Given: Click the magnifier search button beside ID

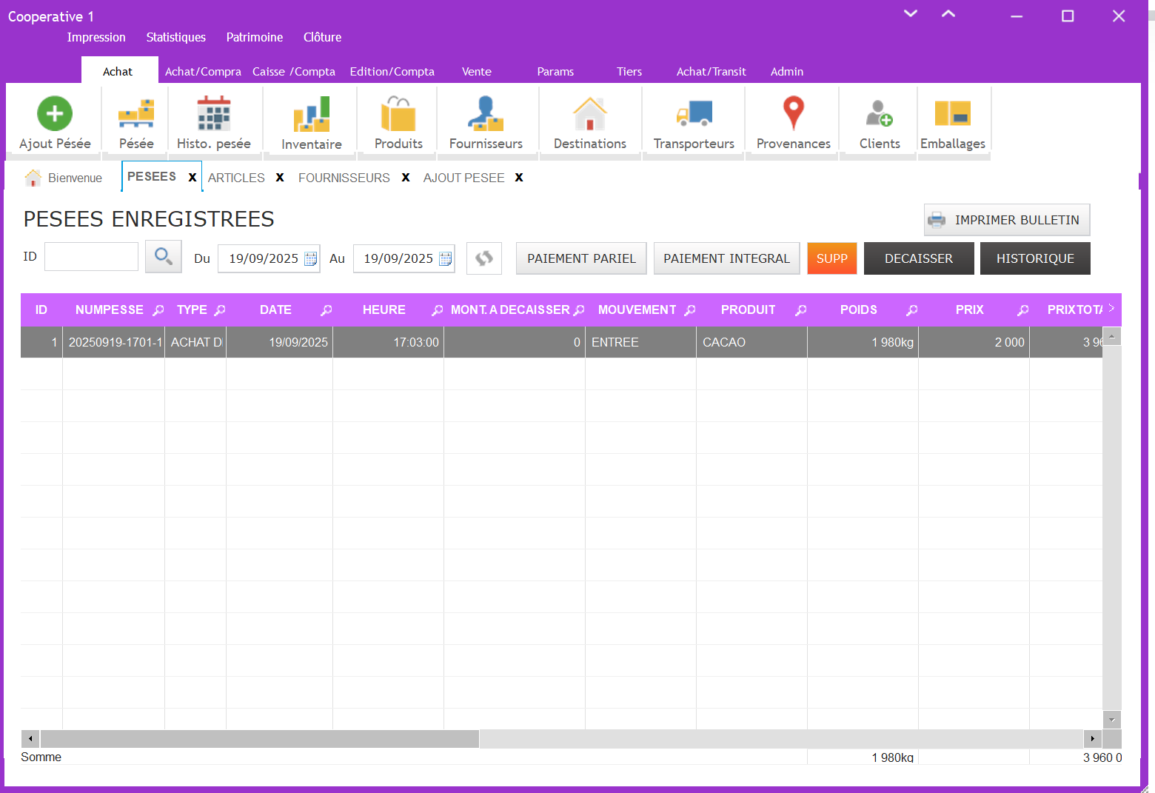Looking at the screenshot, I should pos(164,258).
